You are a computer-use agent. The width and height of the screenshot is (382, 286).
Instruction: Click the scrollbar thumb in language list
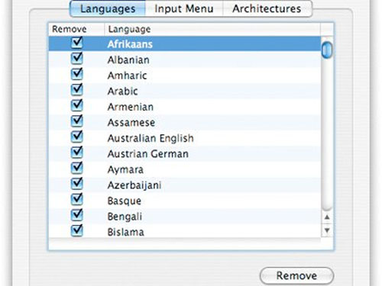(x=327, y=50)
